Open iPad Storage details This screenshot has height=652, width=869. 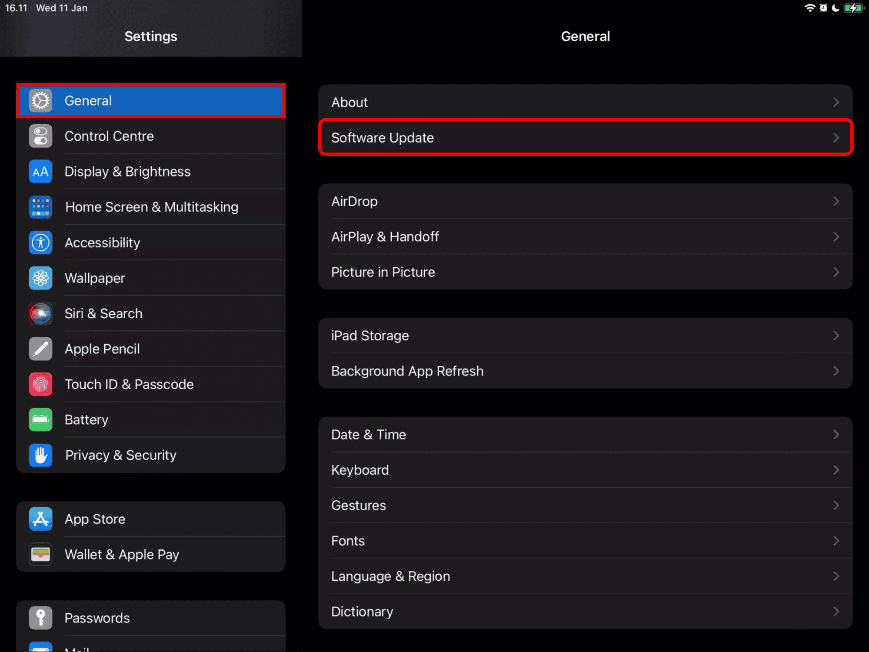click(586, 336)
